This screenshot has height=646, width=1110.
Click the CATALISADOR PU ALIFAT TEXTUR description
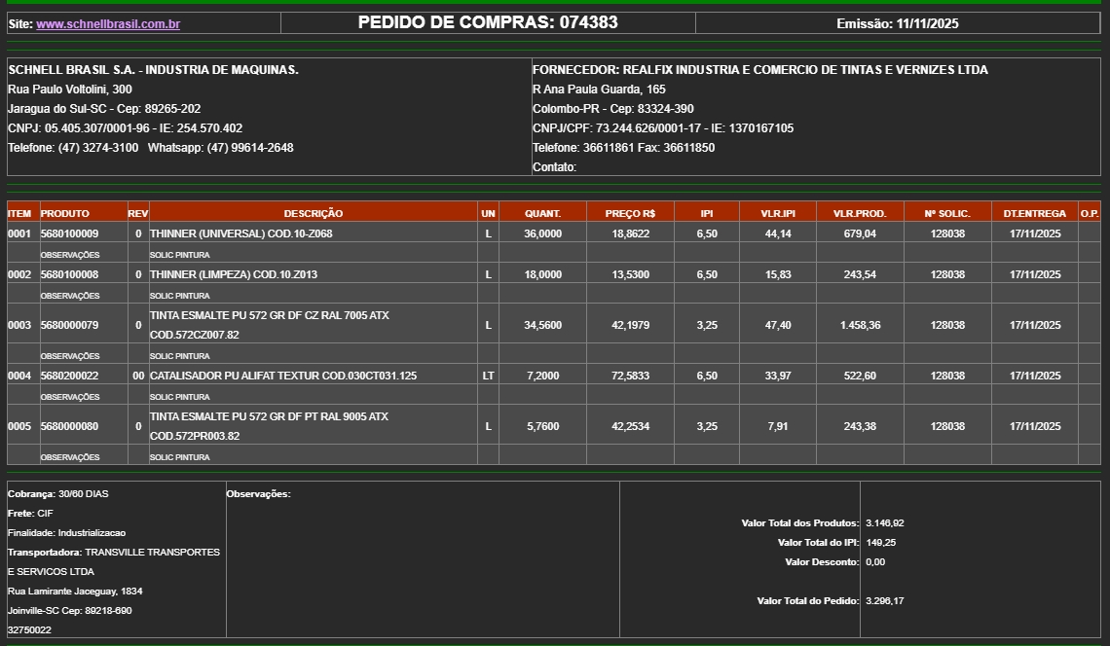point(282,376)
